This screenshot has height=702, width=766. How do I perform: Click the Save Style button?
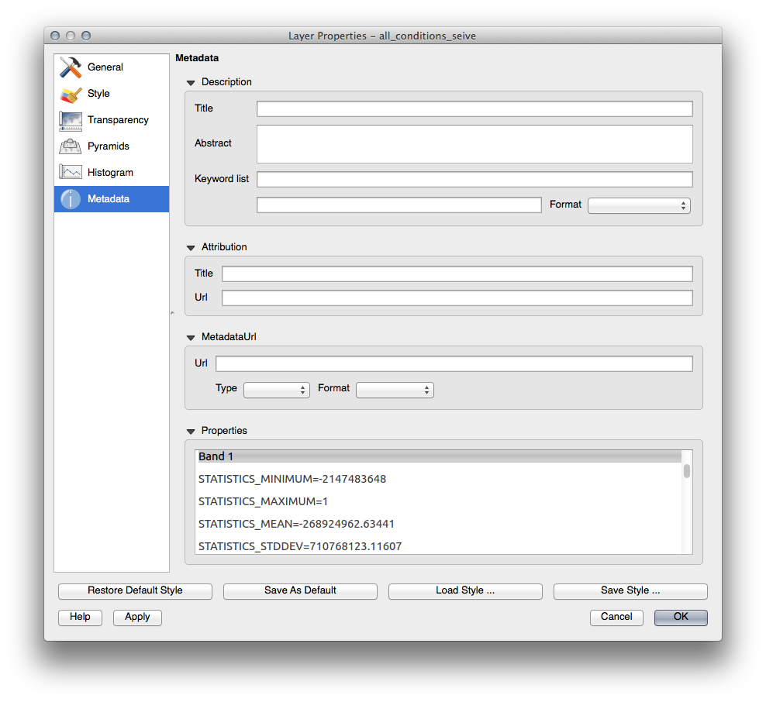point(630,590)
